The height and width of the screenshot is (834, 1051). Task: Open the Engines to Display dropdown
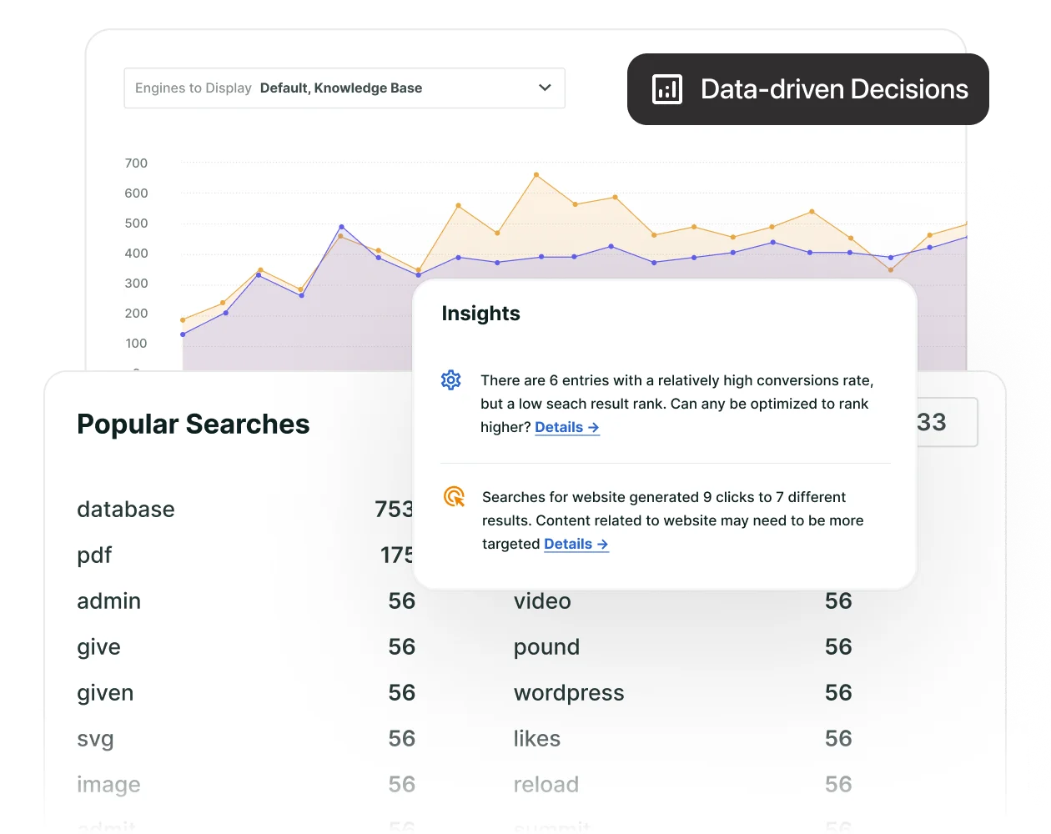pos(344,88)
